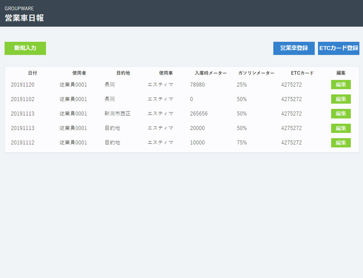Edit the entry with meter reading 20000
Screen dimensions: 363x278
tap(341, 128)
